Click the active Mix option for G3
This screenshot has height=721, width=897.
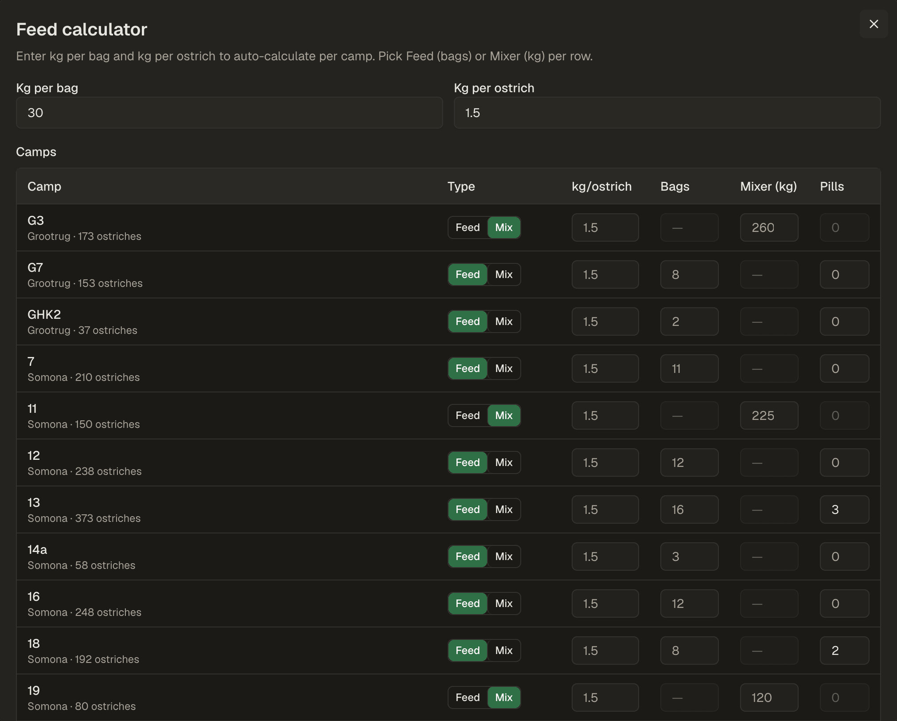point(504,227)
